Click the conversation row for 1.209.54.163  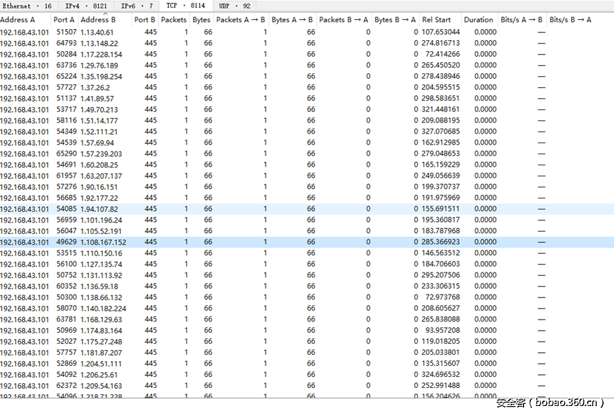[101, 386]
